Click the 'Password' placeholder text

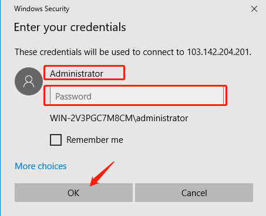(x=73, y=97)
